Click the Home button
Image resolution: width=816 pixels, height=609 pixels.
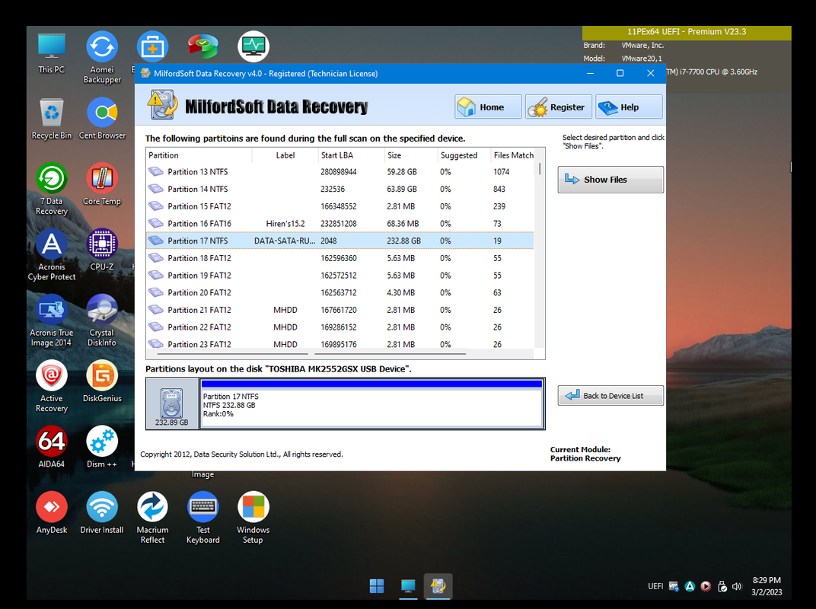click(x=488, y=107)
